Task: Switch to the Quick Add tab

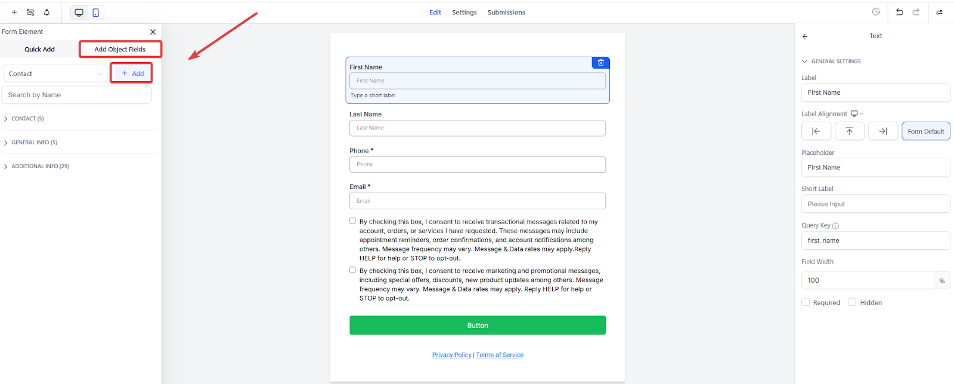Action: 39,49
